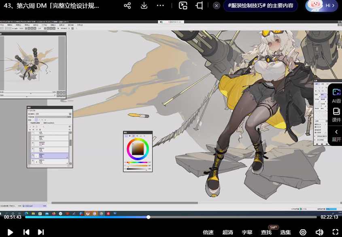Open the 课件 courseware panel
The width and height of the screenshot is (342, 237).
click(336, 115)
